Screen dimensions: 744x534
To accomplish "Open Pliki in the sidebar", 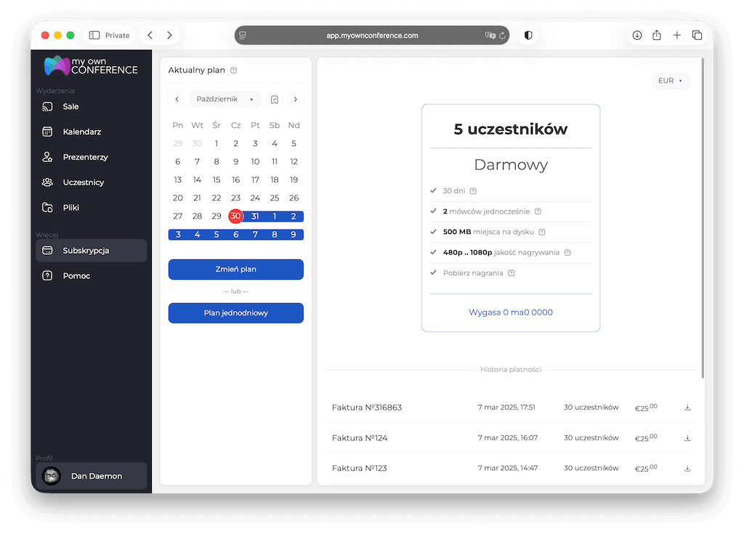I will [x=70, y=208].
